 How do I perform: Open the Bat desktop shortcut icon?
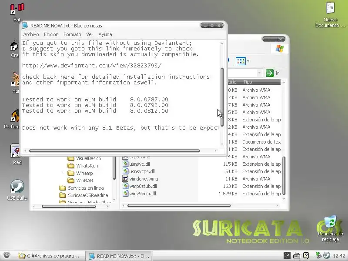17,9
